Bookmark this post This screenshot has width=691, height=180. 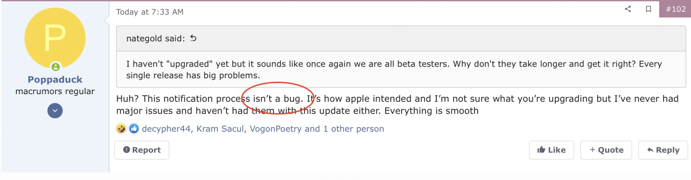(649, 9)
